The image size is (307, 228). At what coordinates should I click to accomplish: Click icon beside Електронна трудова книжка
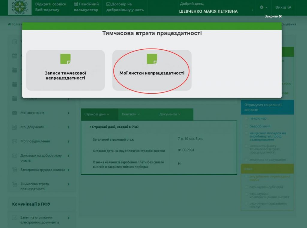coord(14,170)
